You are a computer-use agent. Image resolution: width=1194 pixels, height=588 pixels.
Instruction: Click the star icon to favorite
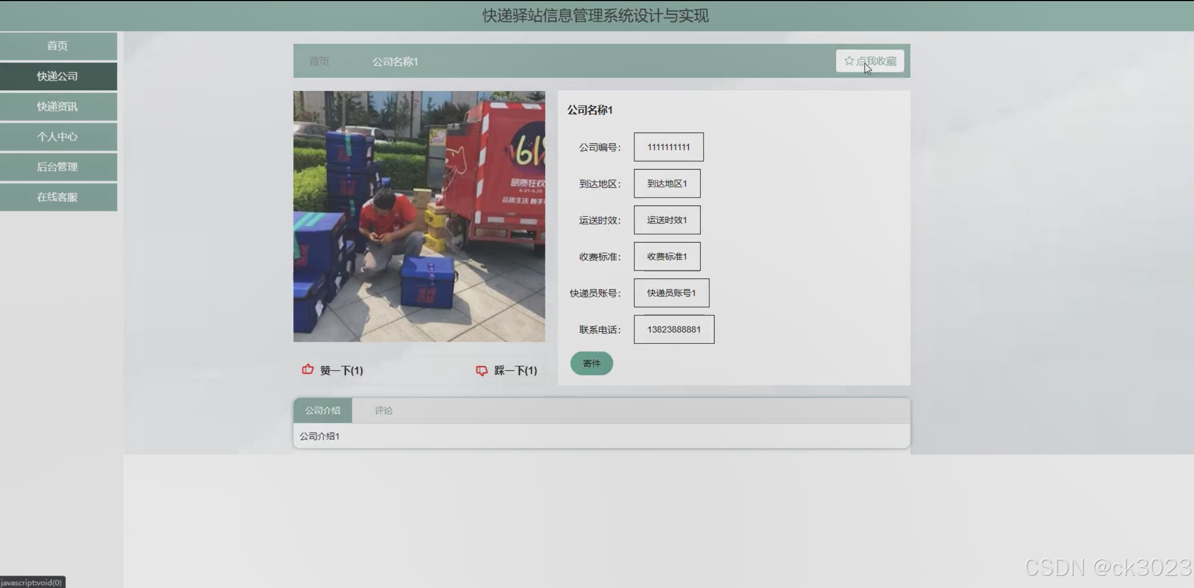coord(849,61)
